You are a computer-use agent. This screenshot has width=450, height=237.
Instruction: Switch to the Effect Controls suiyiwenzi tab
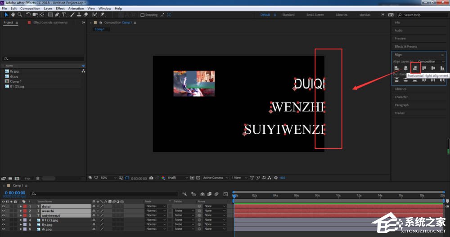pos(49,22)
